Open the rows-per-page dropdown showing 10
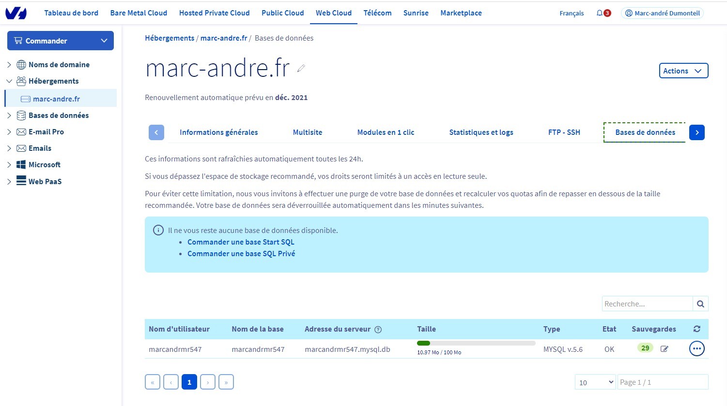 click(x=595, y=382)
